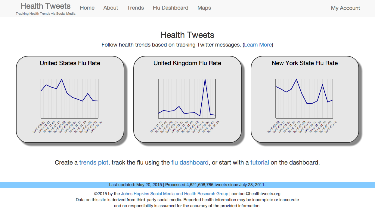The image size is (375, 209).
Task: Click the United Kingdom Flu Rate title
Action: tap(187, 63)
